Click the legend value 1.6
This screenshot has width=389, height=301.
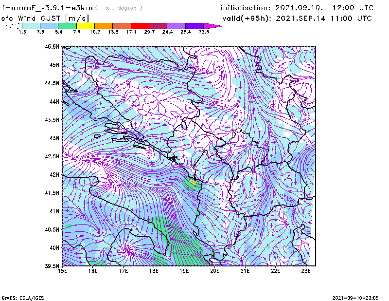(x=22, y=32)
